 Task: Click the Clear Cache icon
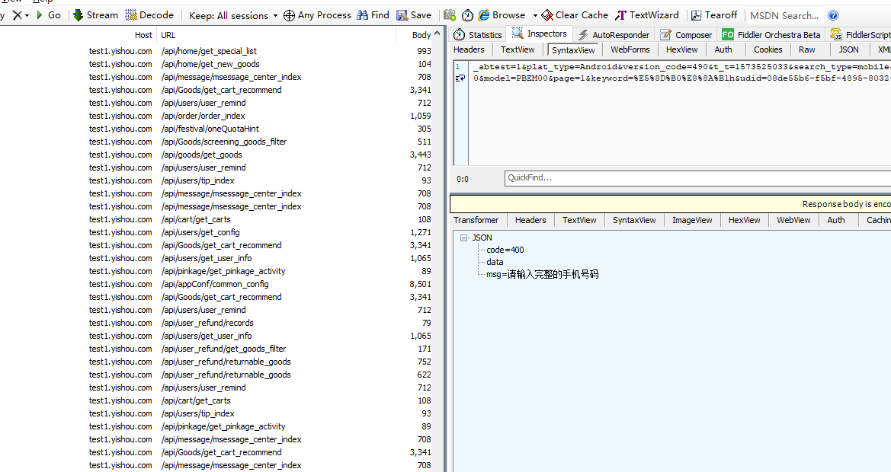tap(547, 15)
